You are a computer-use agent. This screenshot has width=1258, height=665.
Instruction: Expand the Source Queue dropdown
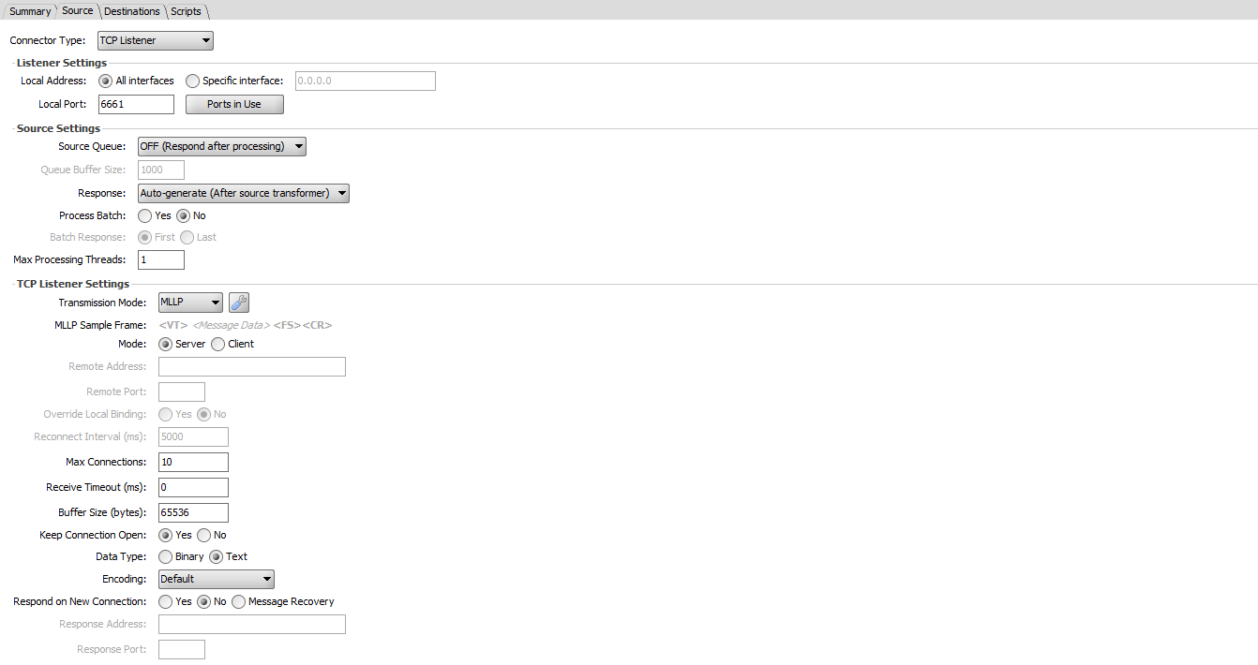(221, 147)
